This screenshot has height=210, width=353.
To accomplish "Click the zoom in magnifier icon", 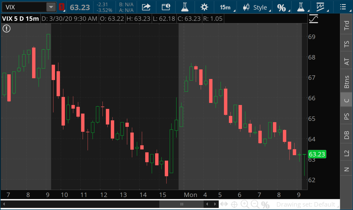I will (x=244, y=204).
